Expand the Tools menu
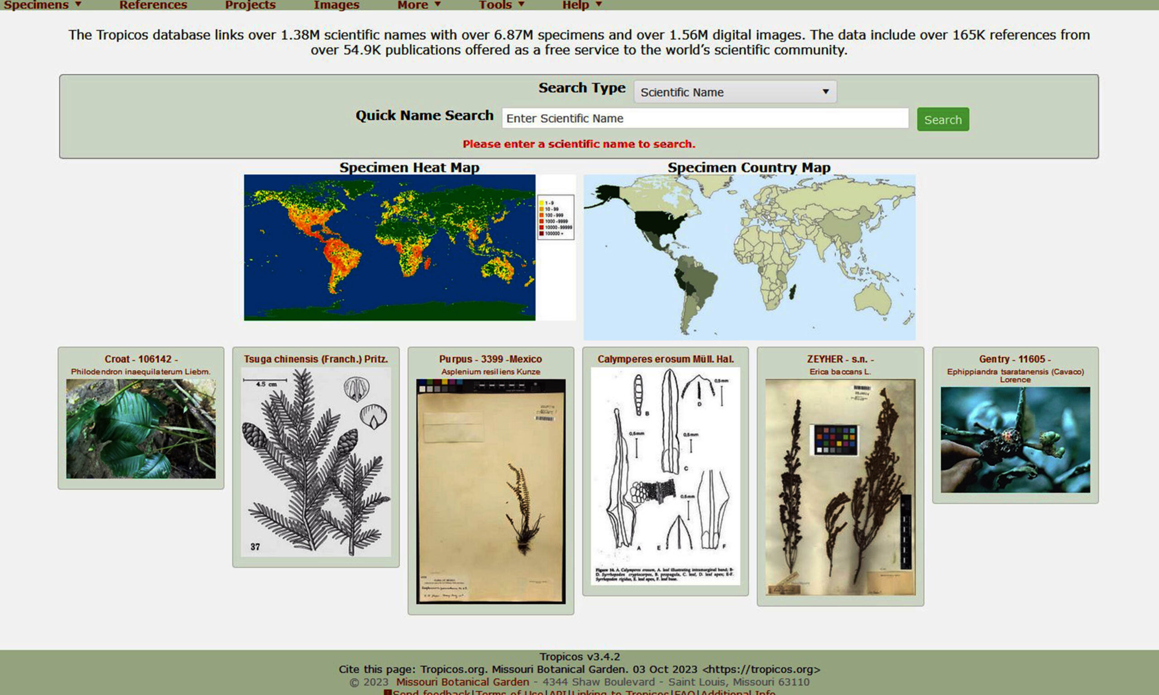1159x695 pixels. (x=501, y=5)
